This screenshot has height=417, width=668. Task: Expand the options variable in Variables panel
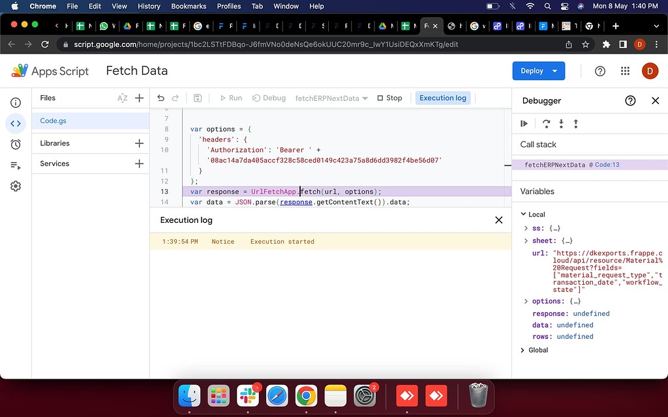(x=526, y=301)
